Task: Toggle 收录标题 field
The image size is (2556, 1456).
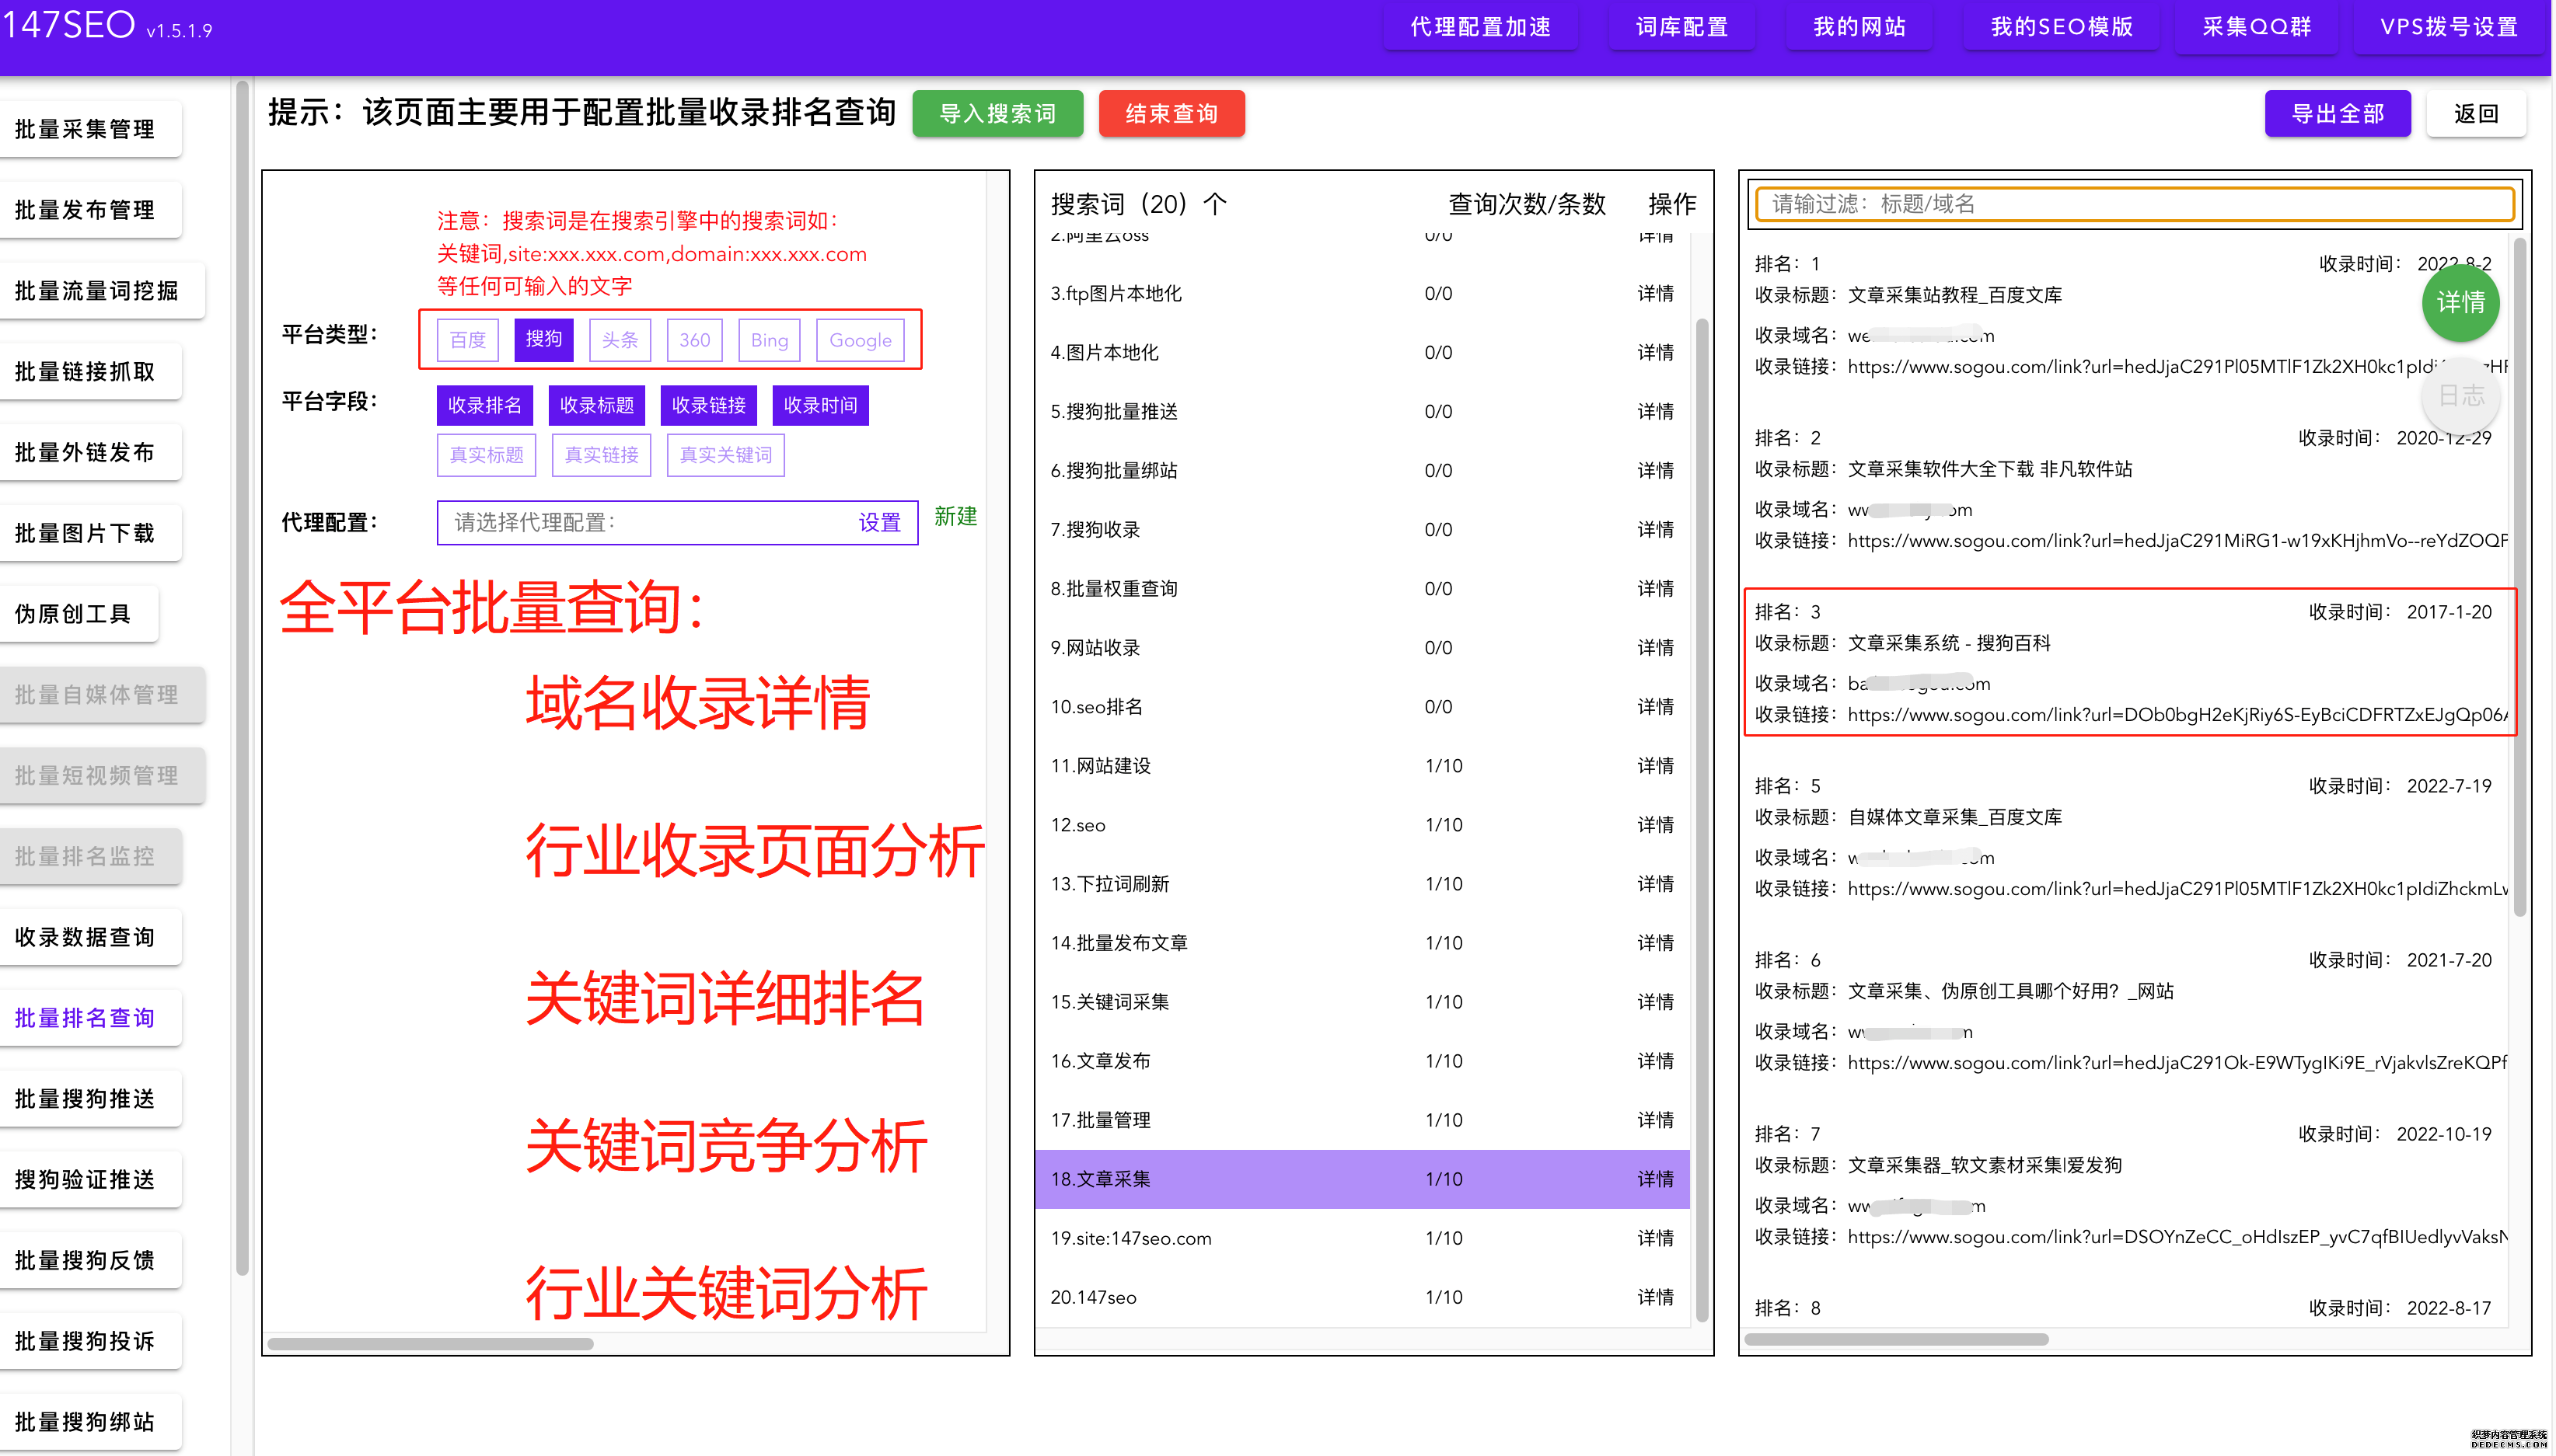Action: tap(596, 405)
